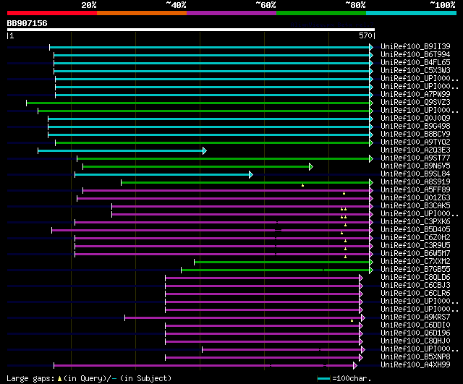Select the UniRef100_C6DDI0 label
This screenshot has height=384, width=463.
[415, 325]
